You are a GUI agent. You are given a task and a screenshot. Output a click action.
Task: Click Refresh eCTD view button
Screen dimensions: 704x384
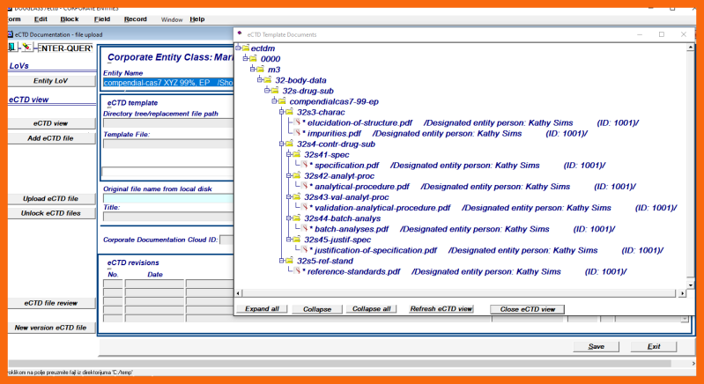[x=441, y=309]
